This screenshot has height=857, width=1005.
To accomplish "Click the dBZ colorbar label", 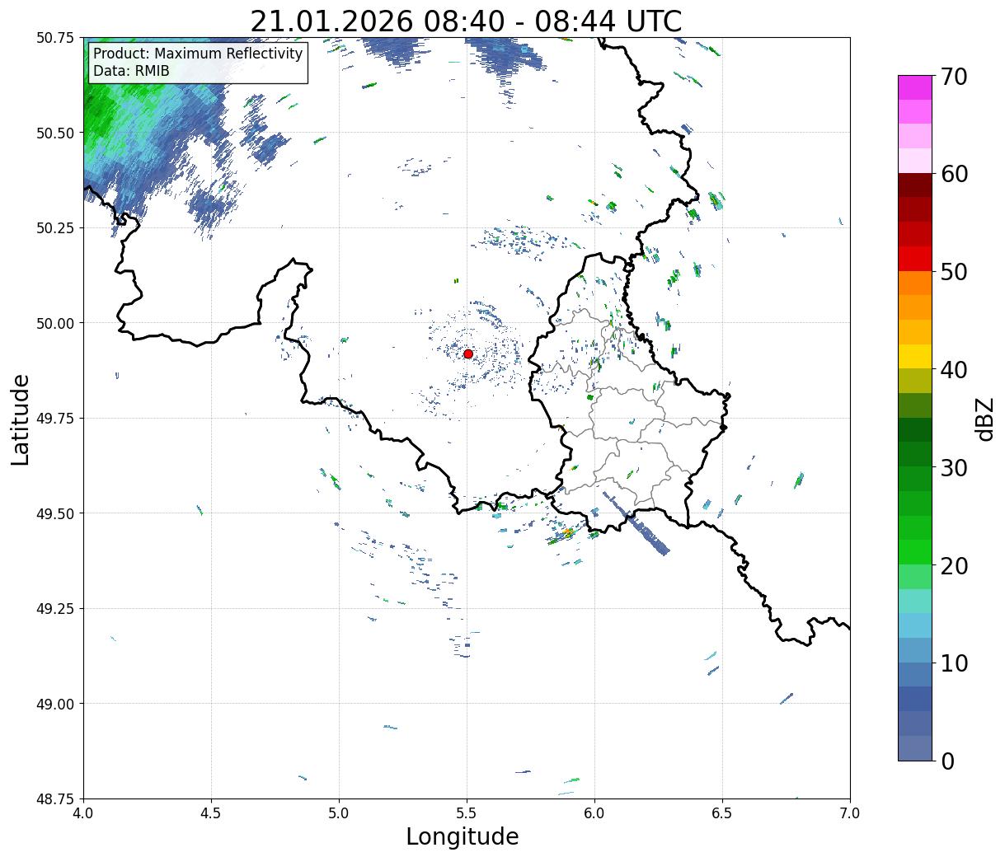I will click(984, 419).
